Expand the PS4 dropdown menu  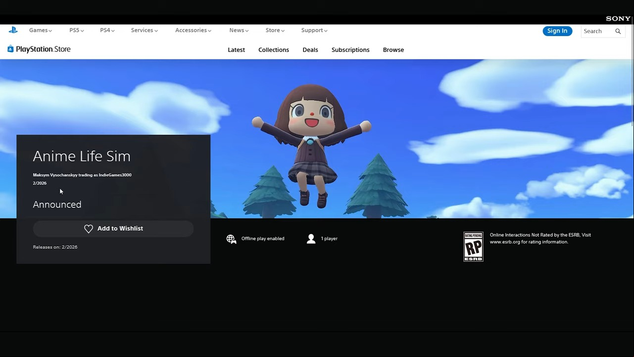point(107,30)
